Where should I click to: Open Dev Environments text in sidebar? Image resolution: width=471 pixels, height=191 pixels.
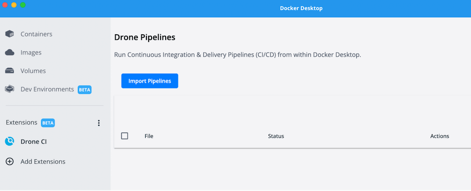[x=47, y=90]
